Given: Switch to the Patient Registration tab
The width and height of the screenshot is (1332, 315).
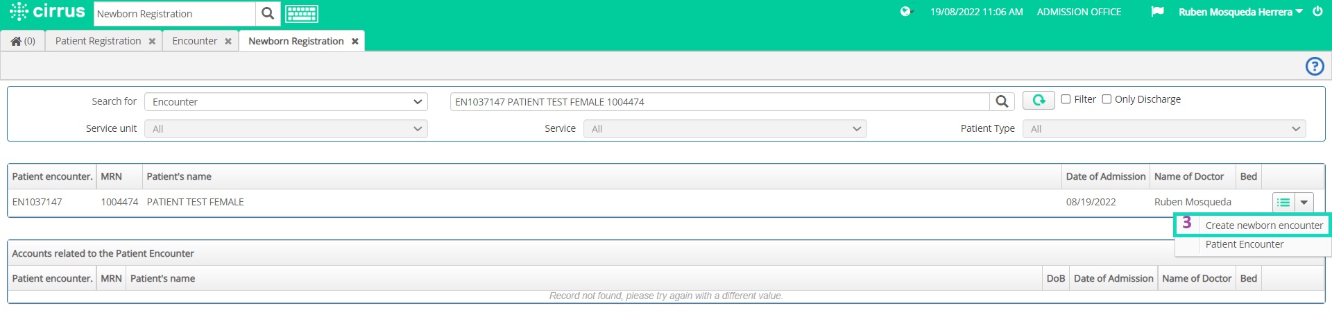Looking at the screenshot, I should tap(104, 41).
